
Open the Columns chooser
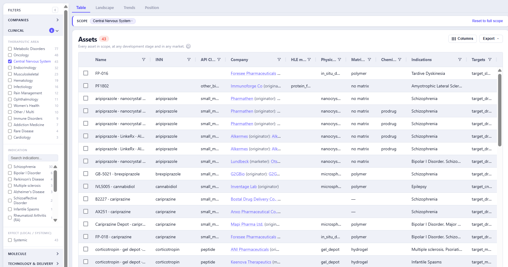462,39
